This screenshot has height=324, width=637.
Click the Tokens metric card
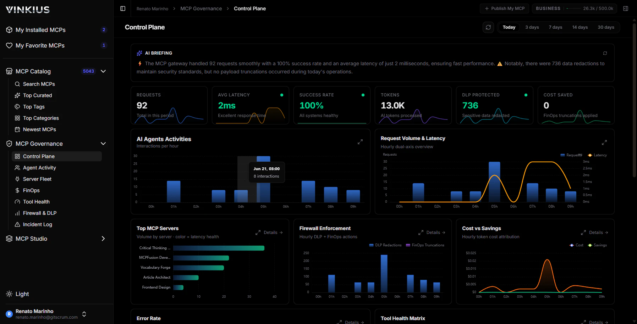(x=413, y=105)
